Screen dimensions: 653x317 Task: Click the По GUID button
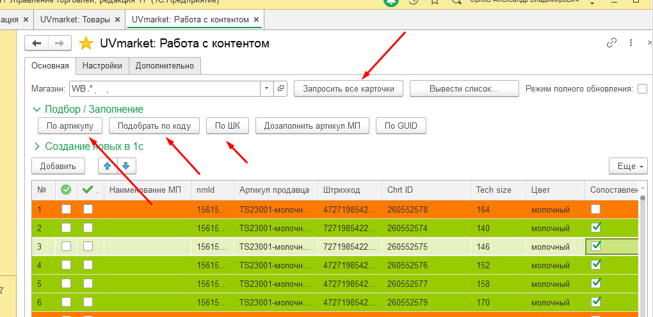401,126
